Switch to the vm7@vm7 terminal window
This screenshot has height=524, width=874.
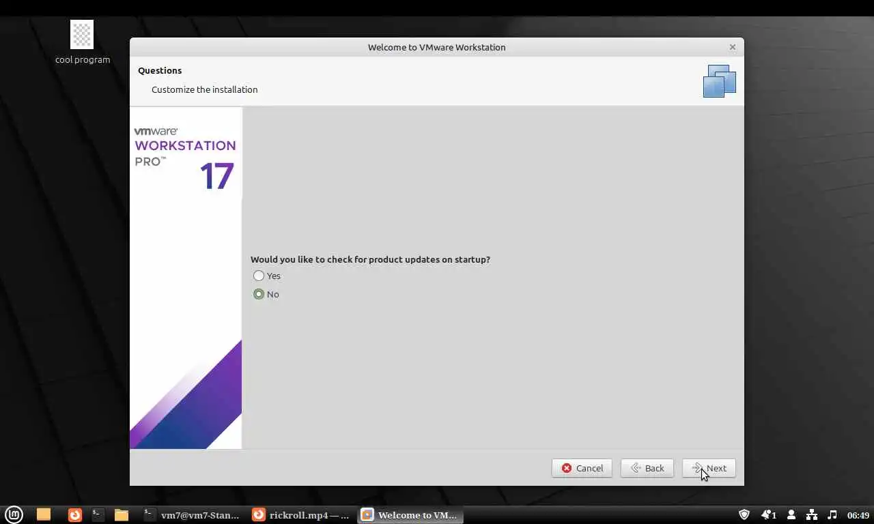[x=192, y=515]
